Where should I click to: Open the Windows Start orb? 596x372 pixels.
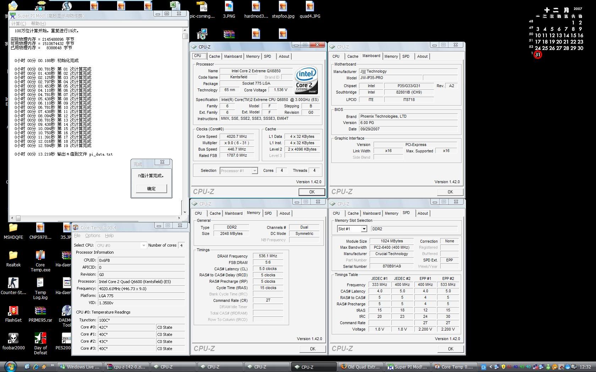pos(10,366)
